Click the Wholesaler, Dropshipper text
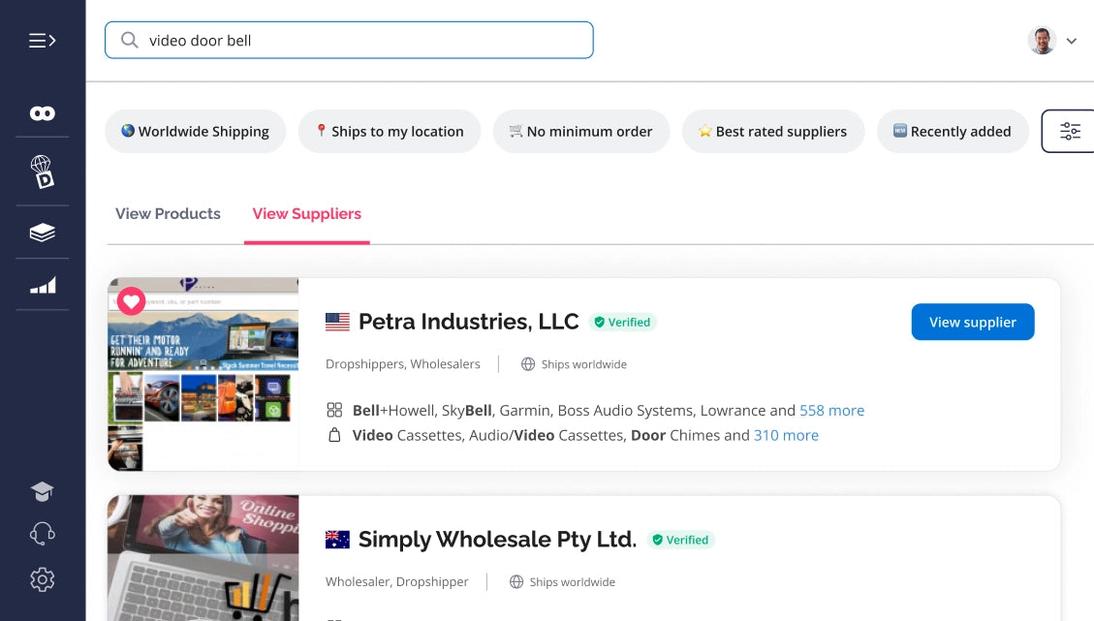The image size is (1094, 621). 397,582
